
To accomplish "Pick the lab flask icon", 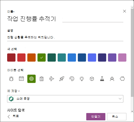I will [102, 79].
